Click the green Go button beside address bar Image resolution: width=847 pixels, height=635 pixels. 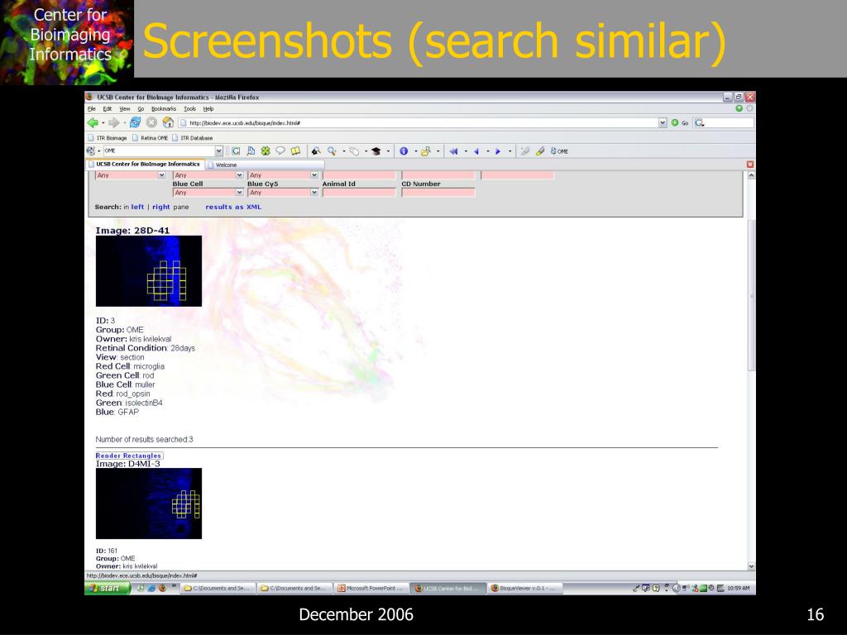680,122
